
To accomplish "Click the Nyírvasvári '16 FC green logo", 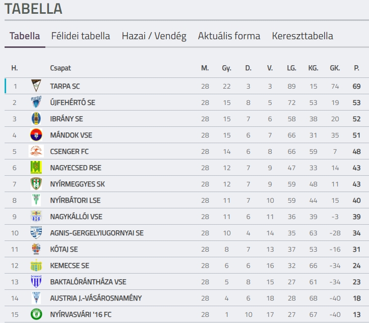I will [36, 314].
